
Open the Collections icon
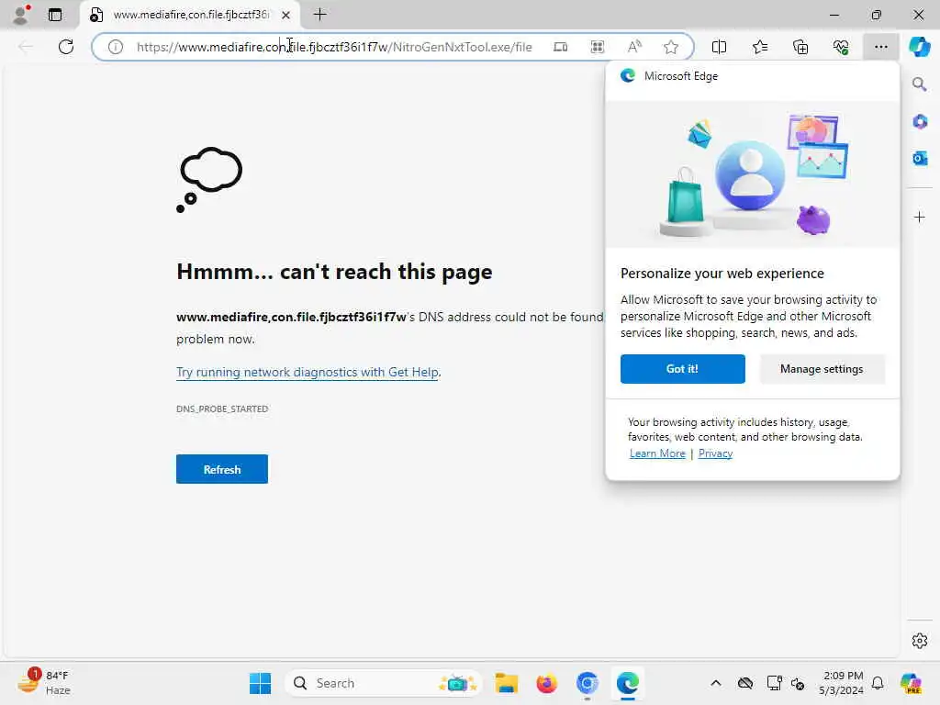coord(800,47)
